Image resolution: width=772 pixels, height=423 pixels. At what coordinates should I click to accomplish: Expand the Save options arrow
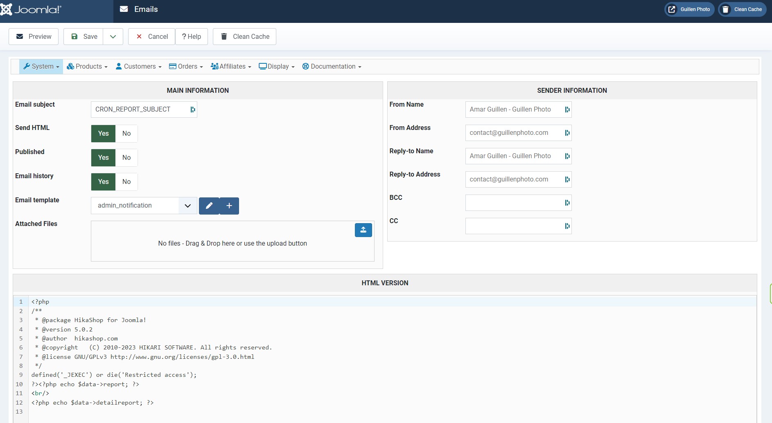coord(113,37)
